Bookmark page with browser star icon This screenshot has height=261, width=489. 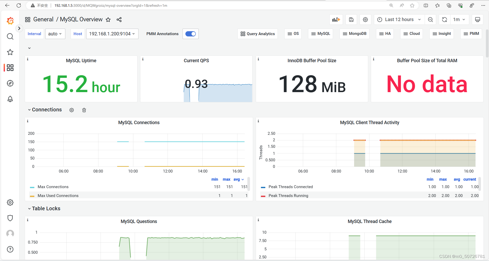[412, 5]
